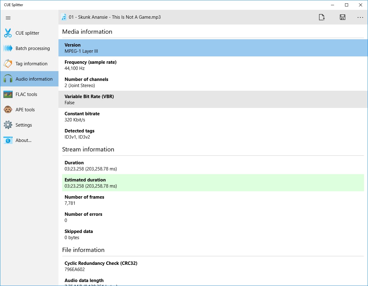The height and width of the screenshot is (286, 368).
Task: Click the About info icon
Action: [x=8, y=140]
